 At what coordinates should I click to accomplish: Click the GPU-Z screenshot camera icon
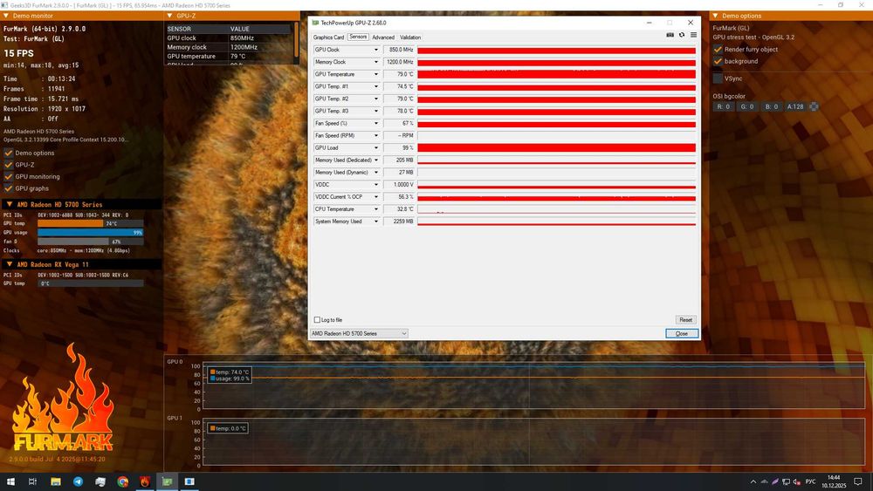pos(670,35)
